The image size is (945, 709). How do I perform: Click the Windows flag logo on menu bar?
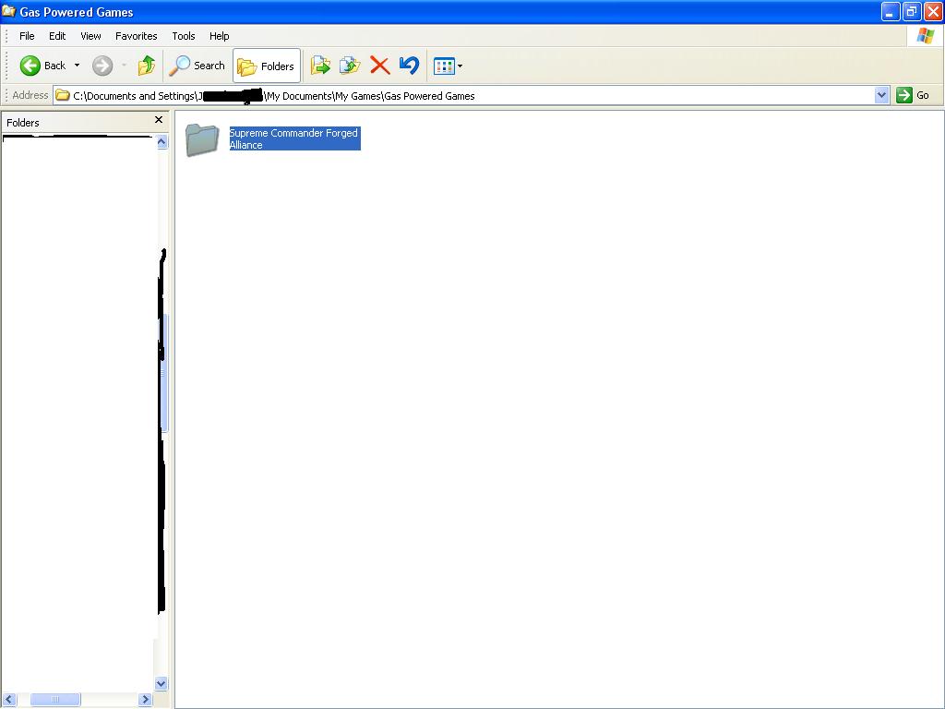pos(925,36)
